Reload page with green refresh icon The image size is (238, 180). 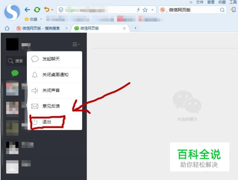[37, 10]
